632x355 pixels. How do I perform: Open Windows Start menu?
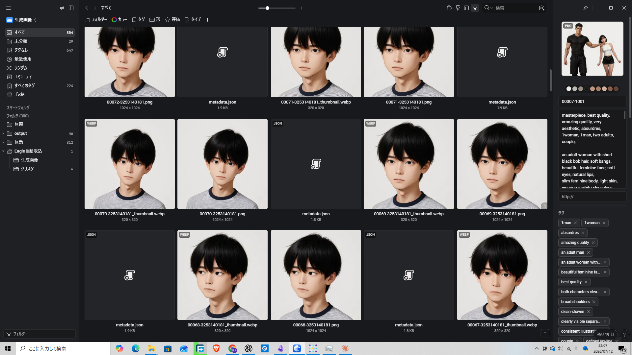[8, 348]
